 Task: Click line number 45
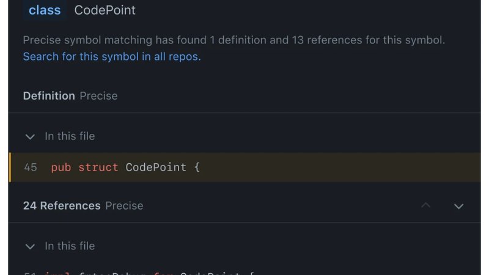pyautogui.click(x=31, y=167)
